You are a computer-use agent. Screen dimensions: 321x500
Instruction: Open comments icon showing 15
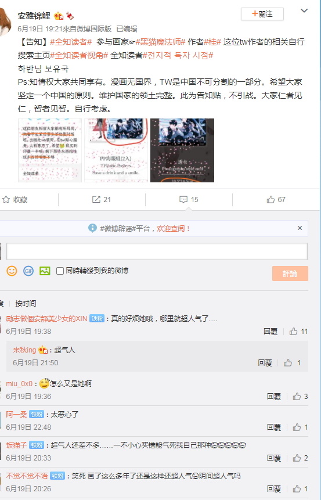(189, 200)
